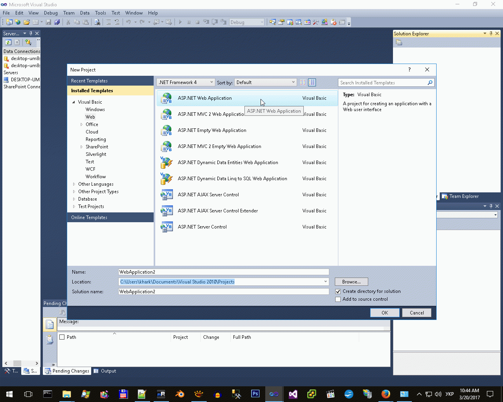Click the Refresh icon in Server Explorer
The image size is (503, 402).
(8, 42)
